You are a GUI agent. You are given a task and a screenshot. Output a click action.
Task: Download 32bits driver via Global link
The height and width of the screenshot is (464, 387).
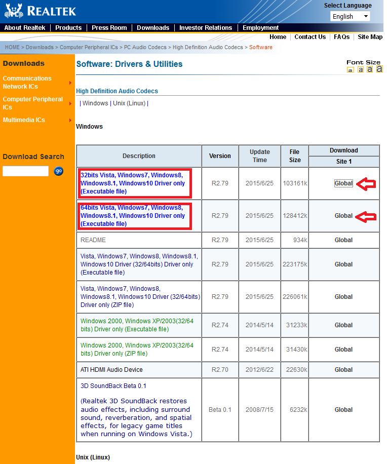pyautogui.click(x=343, y=183)
